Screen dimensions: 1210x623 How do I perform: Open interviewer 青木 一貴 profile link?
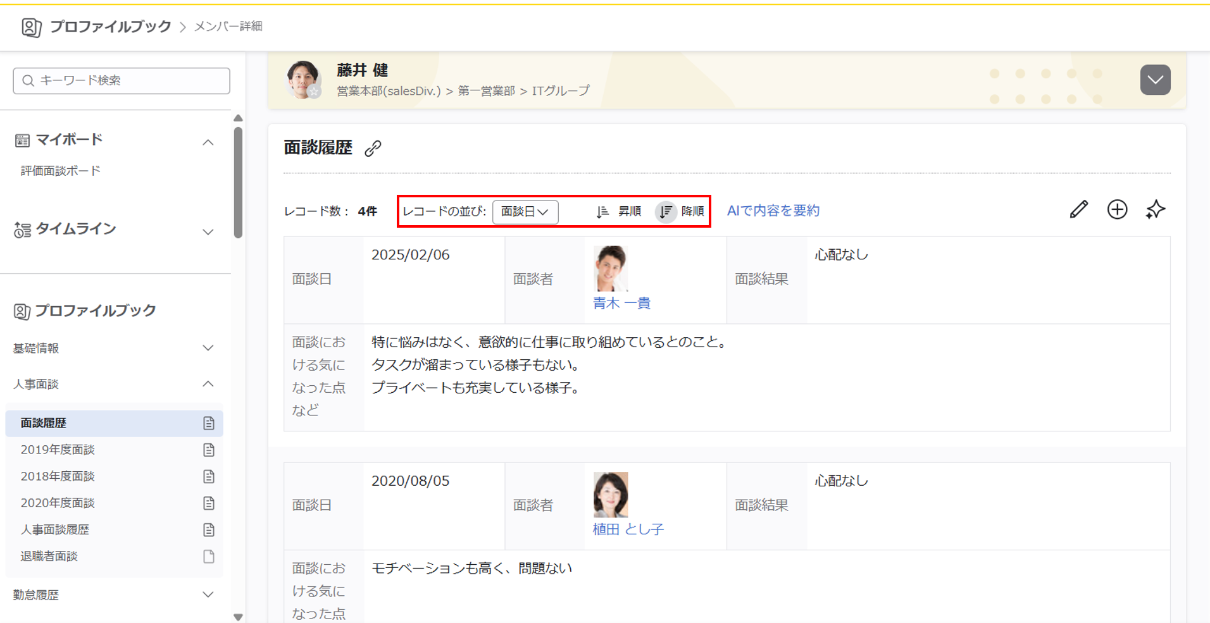pyautogui.click(x=621, y=304)
